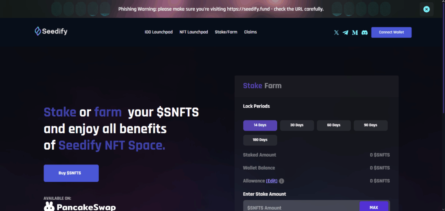Viewport: 445px width, 211px height.
Task: Click the Lock Periods label
Action: click(256, 106)
